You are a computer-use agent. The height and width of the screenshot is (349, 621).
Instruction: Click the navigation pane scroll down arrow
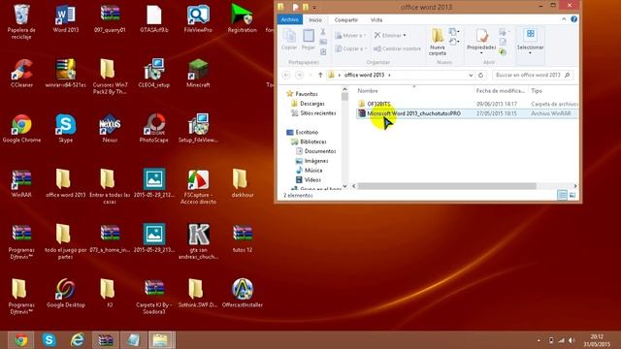344,186
